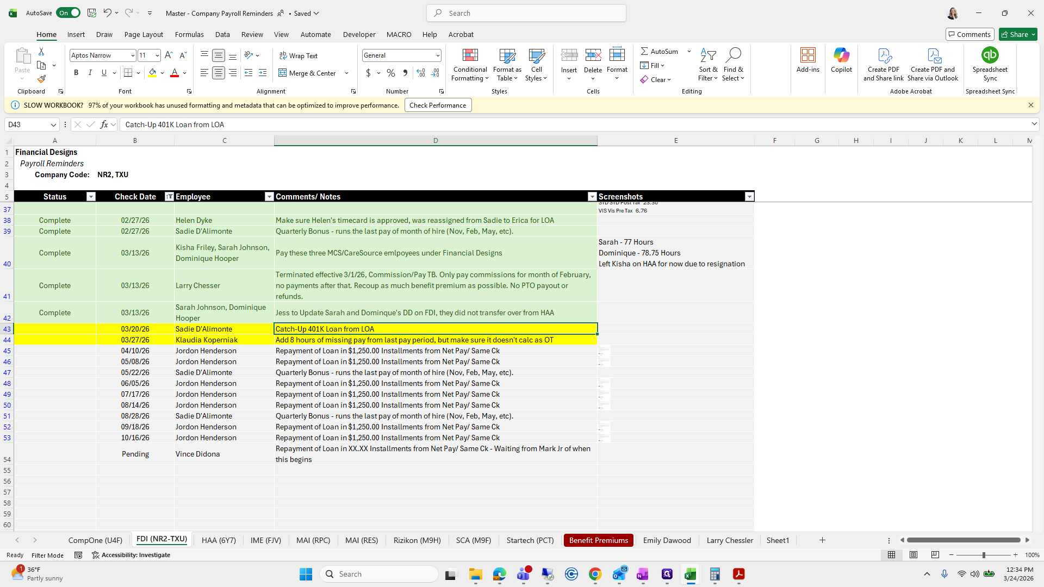Image resolution: width=1044 pixels, height=587 pixels.
Task: Click the Format Painter brush icon
Action: (x=41, y=79)
